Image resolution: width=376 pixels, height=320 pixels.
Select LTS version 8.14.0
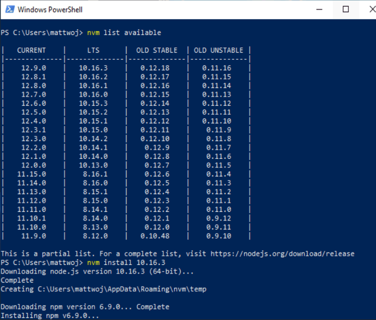pyautogui.click(x=95, y=219)
